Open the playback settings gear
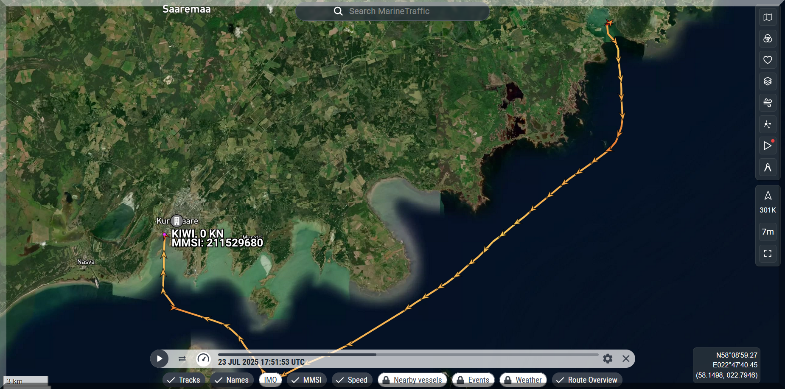The height and width of the screenshot is (389, 785). pyautogui.click(x=608, y=359)
